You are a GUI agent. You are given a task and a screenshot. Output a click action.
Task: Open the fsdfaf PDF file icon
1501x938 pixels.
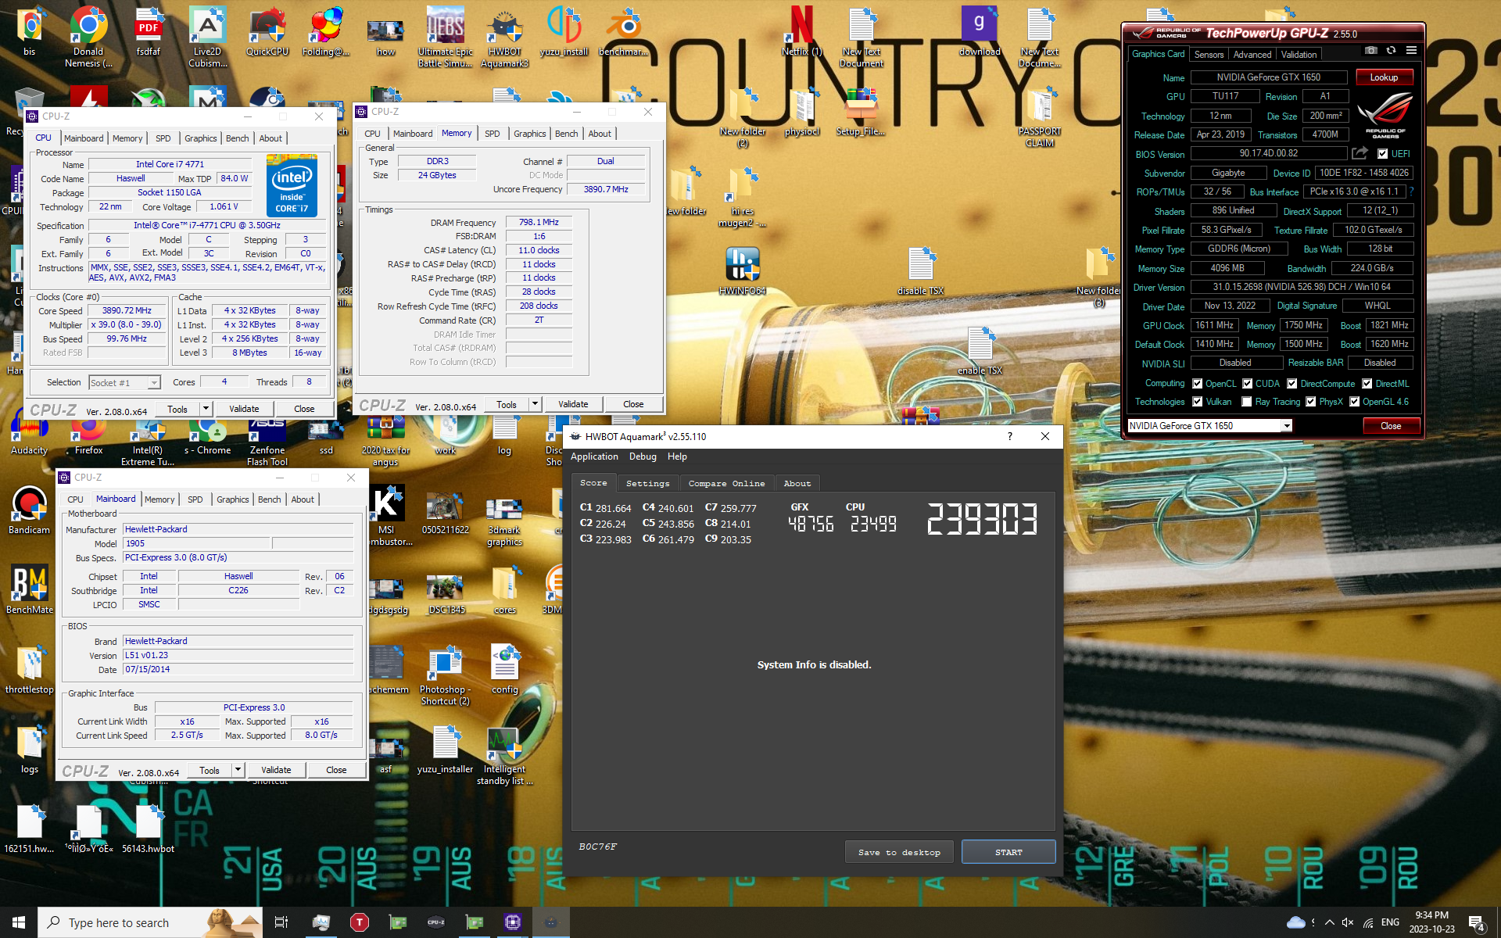pyautogui.click(x=148, y=31)
